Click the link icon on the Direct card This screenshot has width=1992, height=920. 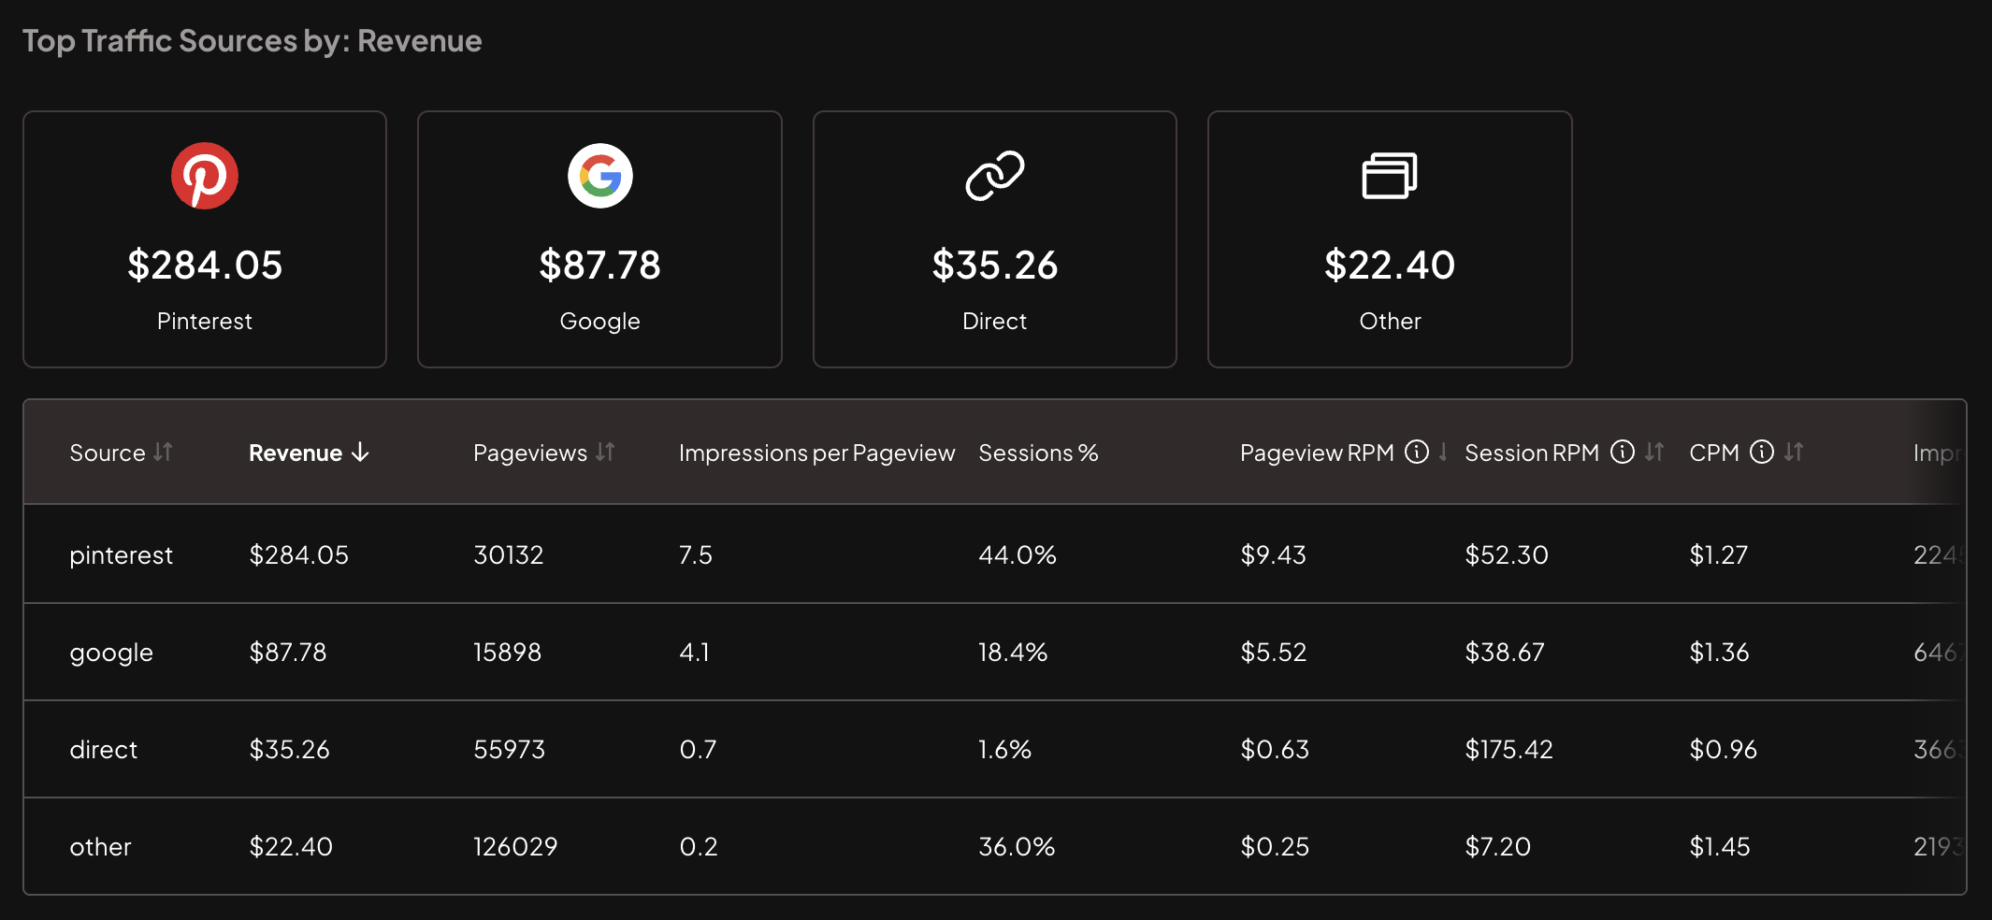coord(994,174)
